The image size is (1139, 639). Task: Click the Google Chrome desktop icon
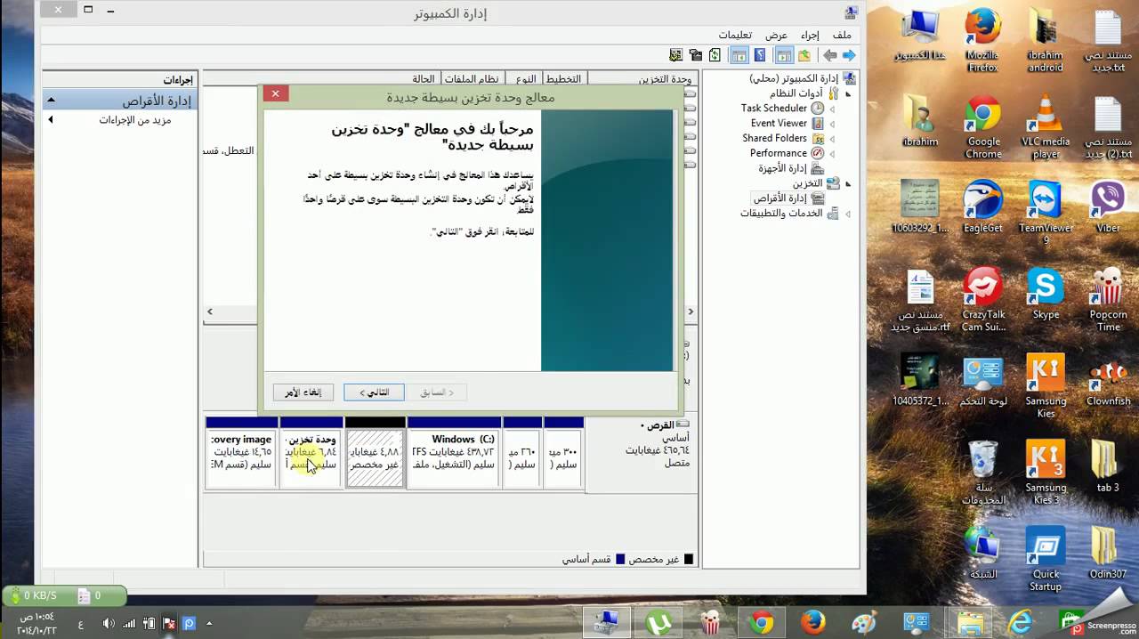click(983, 127)
